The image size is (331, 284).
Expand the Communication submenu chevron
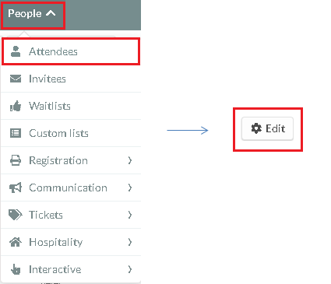130,188
